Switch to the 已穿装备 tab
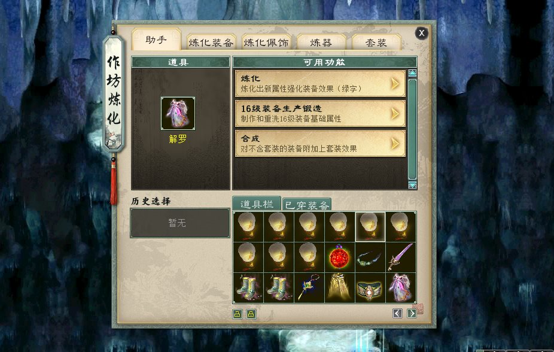 point(307,205)
